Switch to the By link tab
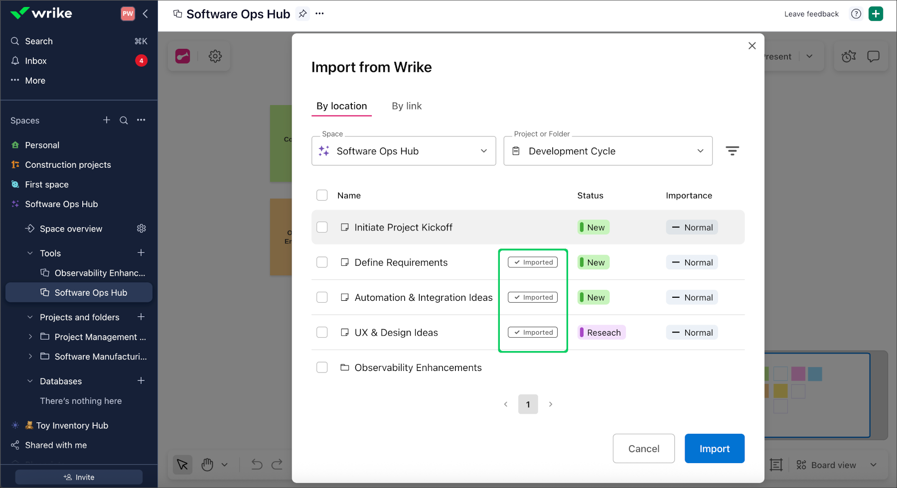 tap(407, 106)
